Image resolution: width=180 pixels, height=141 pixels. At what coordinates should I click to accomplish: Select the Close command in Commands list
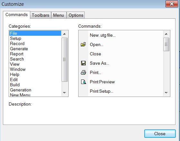pos(95,54)
